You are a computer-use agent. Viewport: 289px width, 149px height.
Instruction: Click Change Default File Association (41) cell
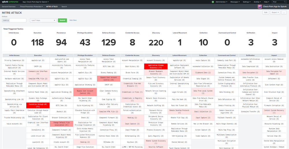point(62,124)
